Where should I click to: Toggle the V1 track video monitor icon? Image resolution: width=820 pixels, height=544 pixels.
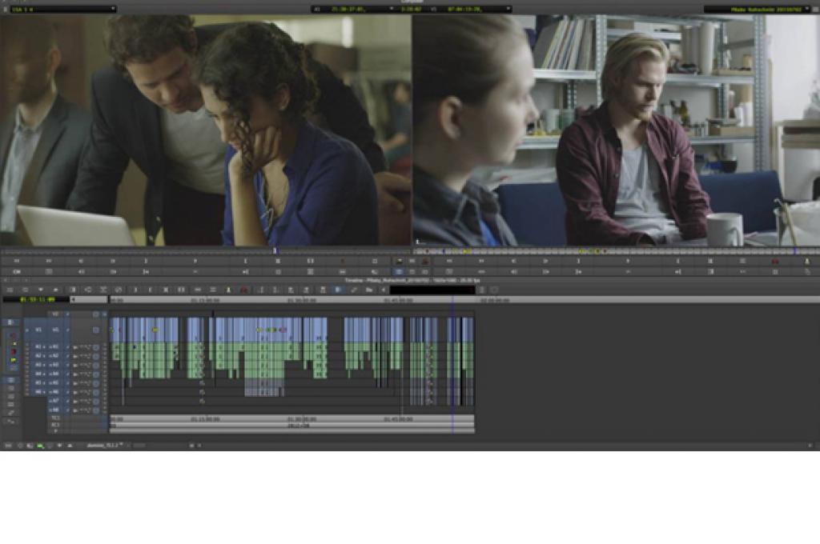click(95, 329)
